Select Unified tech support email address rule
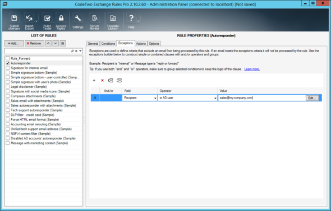The height and width of the screenshot is (211, 331). pos(41,129)
